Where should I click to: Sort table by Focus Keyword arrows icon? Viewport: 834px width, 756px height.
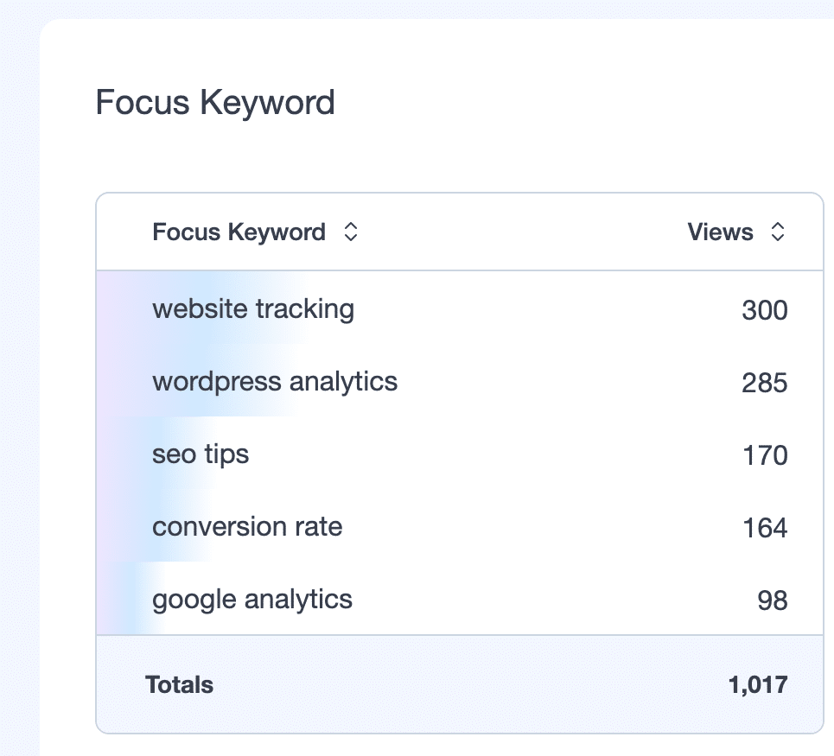[351, 232]
